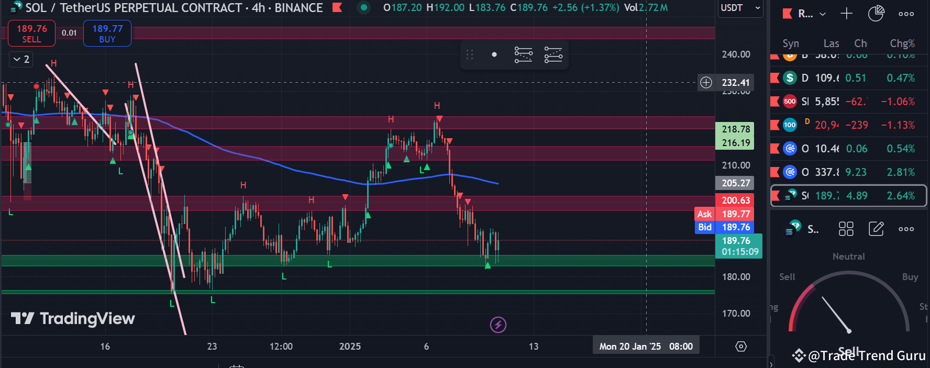This screenshot has width=930, height=368.
Task: Click the blue BUY 189.77 button
Action: coord(107,34)
